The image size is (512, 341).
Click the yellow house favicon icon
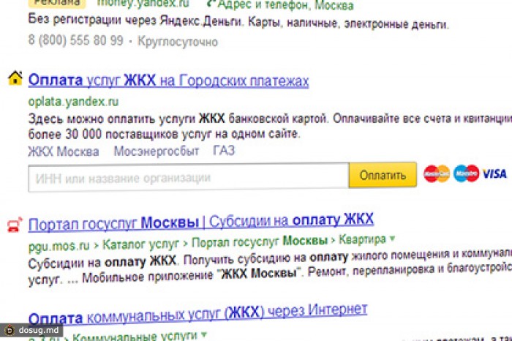click(15, 78)
